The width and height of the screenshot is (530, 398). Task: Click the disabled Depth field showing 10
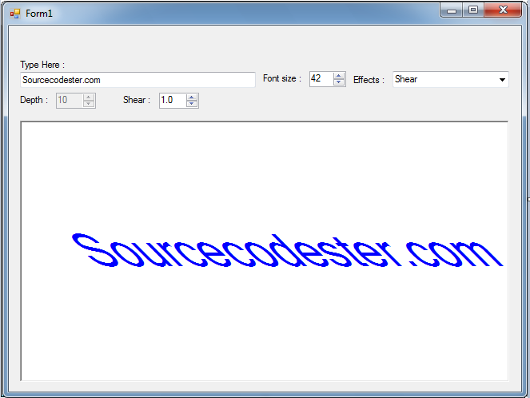[x=70, y=101]
